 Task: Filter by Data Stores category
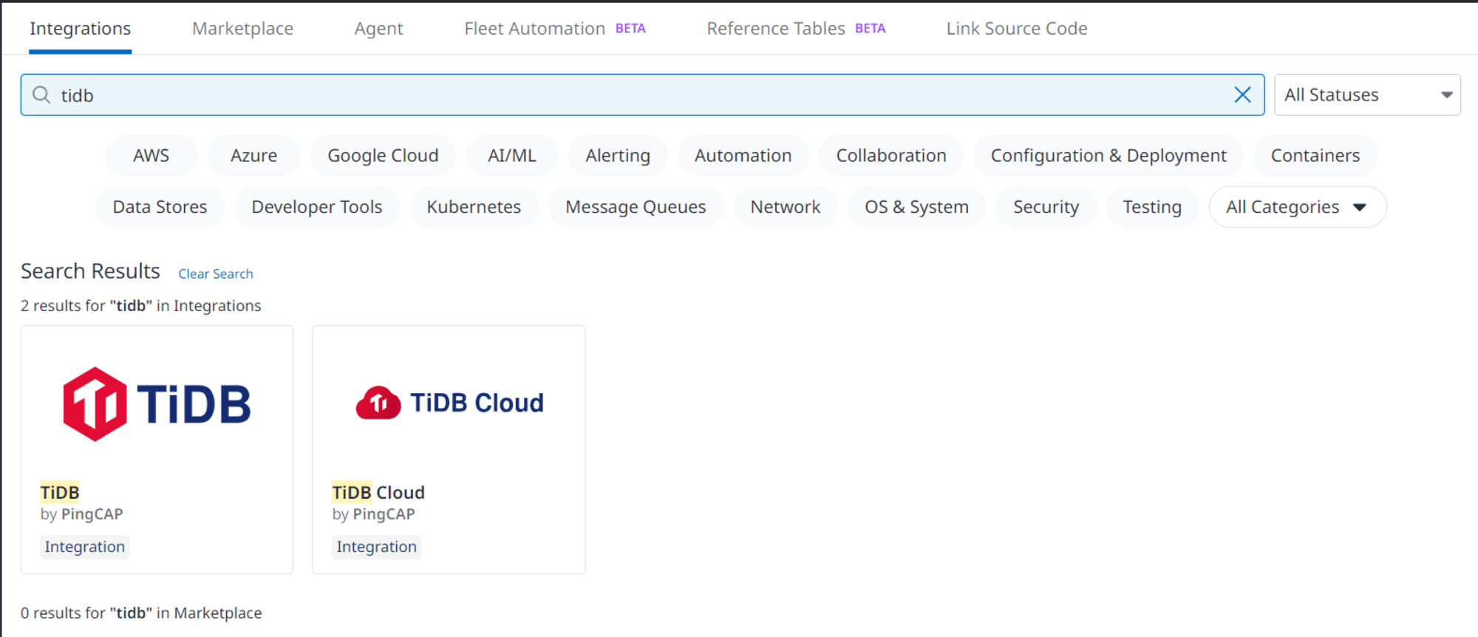coord(160,207)
